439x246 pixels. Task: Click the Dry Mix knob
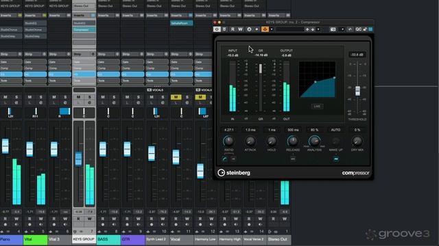[x=357, y=141]
